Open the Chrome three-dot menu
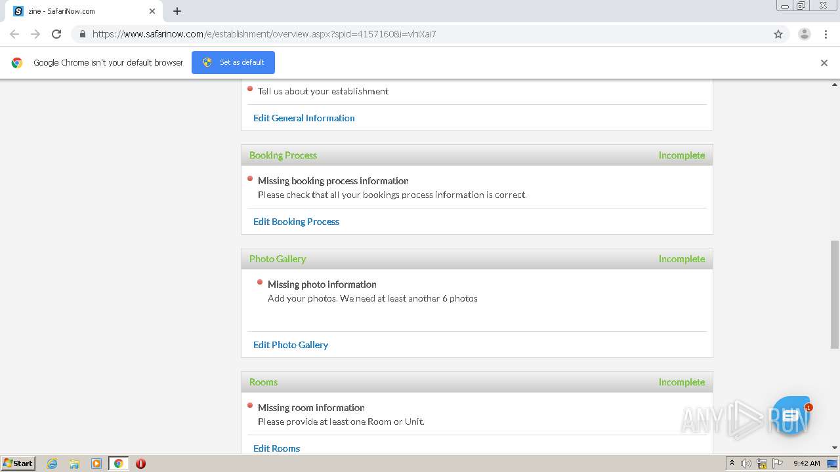840x472 pixels. tap(826, 34)
